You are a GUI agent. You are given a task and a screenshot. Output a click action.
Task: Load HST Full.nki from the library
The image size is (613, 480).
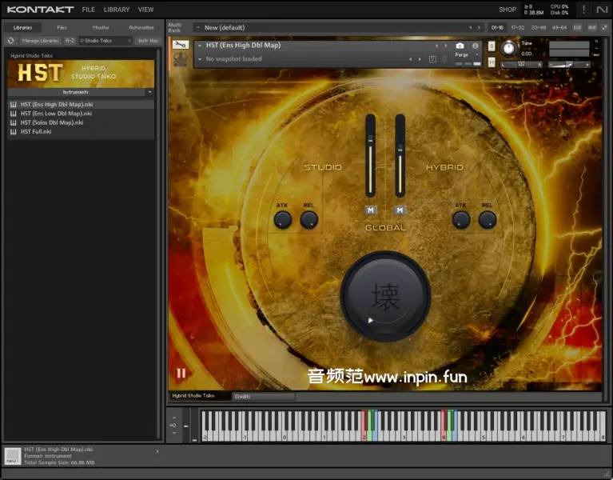tap(36, 131)
